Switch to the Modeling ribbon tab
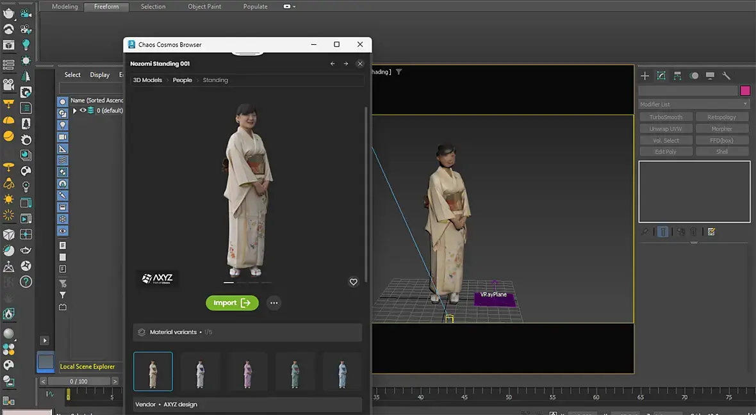756x415 pixels. (x=65, y=6)
